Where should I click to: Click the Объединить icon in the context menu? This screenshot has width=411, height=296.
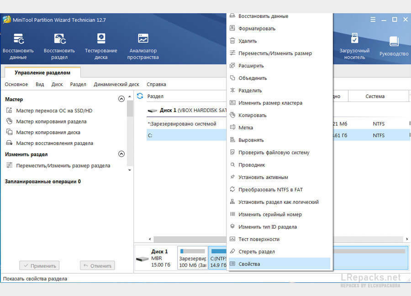232,78
